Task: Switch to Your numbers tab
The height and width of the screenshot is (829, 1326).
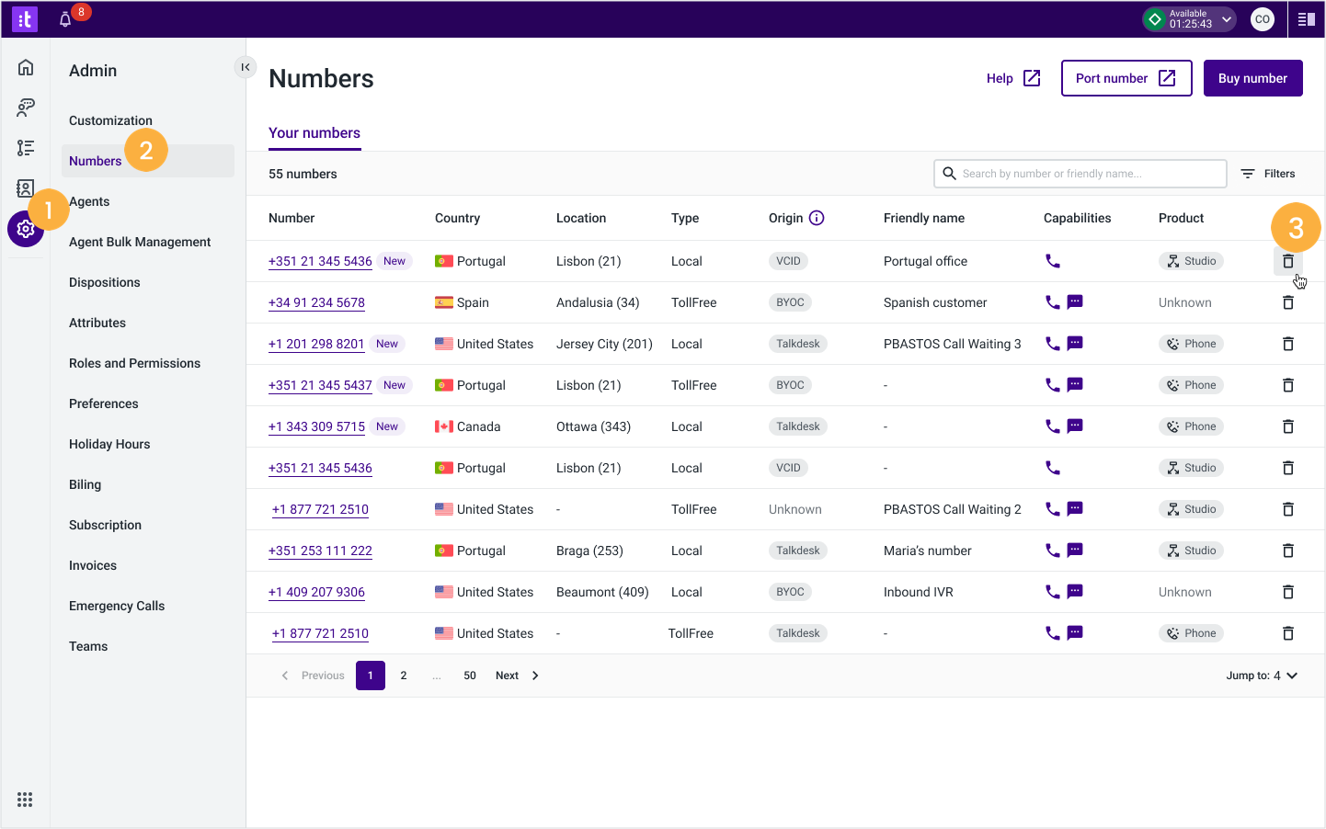Action: click(x=314, y=133)
